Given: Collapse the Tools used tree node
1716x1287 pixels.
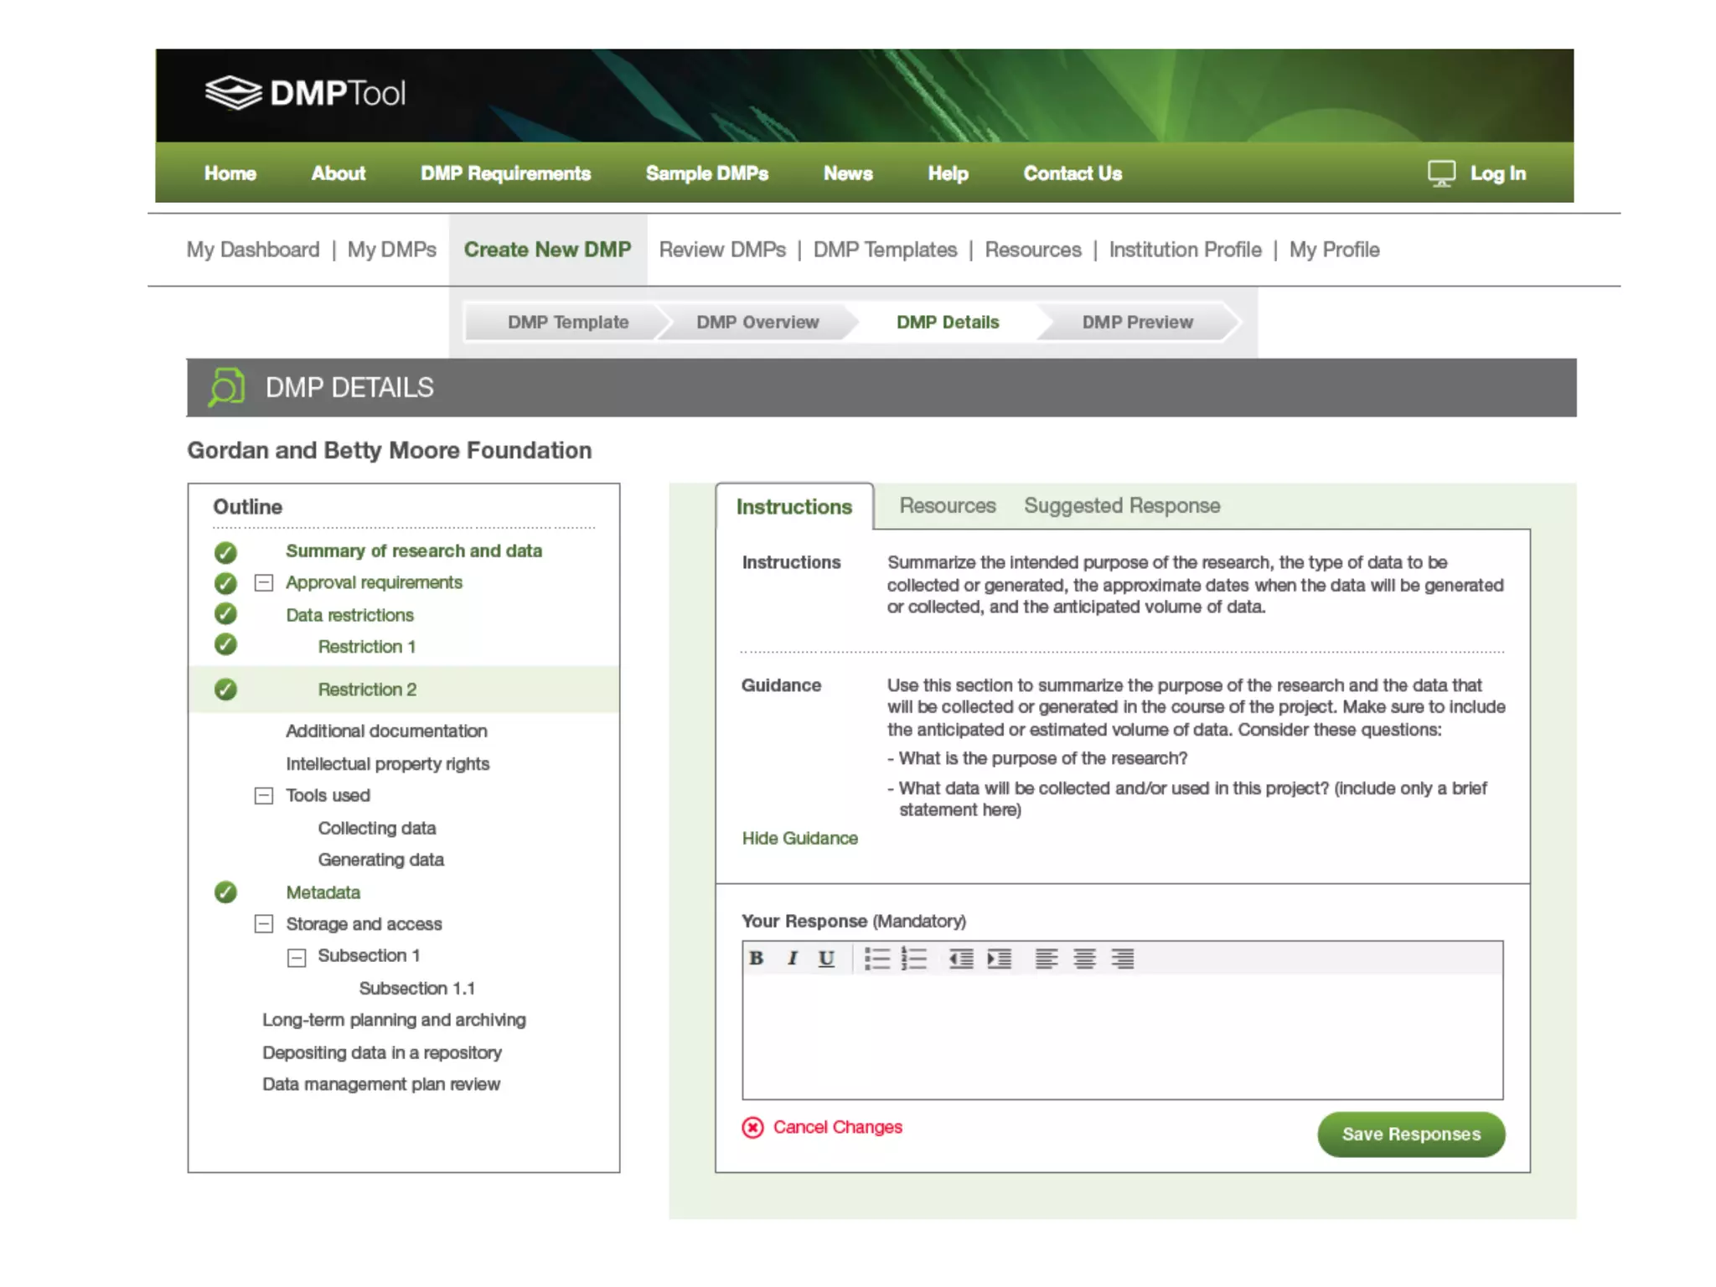Looking at the screenshot, I should (x=264, y=795).
